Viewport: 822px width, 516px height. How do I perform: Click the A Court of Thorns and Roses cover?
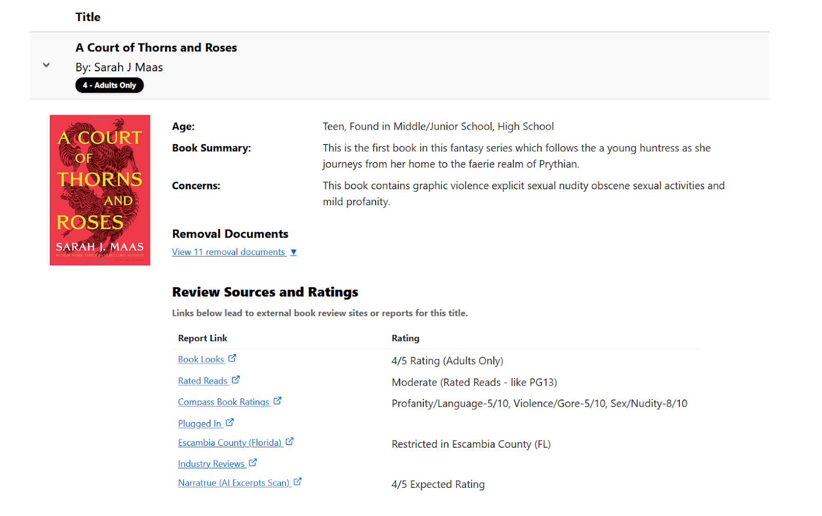pyautogui.click(x=100, y=190)
